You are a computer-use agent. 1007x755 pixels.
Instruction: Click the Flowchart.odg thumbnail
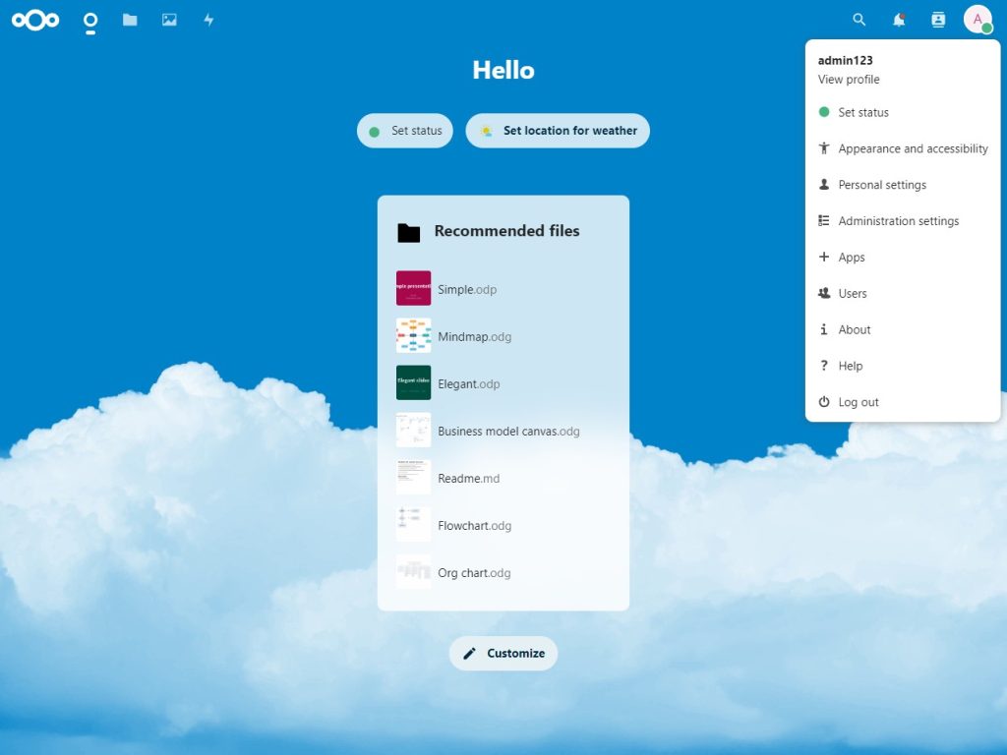point(414,525)
